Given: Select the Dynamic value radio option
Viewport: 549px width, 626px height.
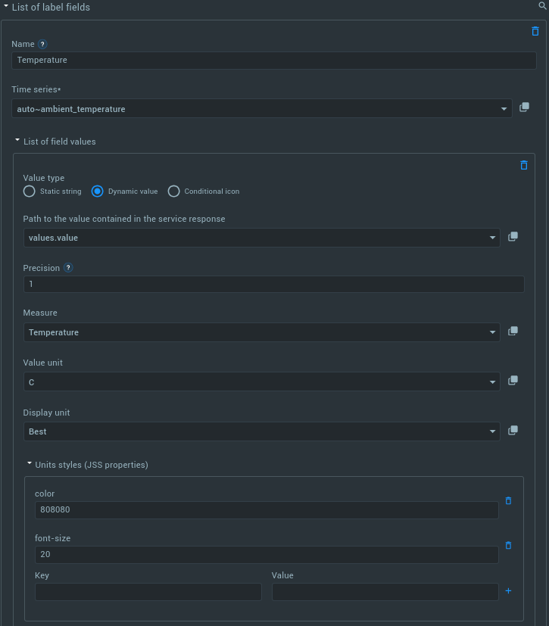Looking at the screenshot, I should [x=98, y=192].
